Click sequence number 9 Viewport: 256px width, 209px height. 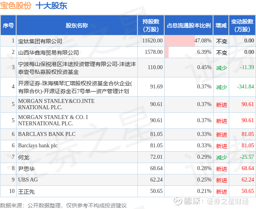[13, 180]
